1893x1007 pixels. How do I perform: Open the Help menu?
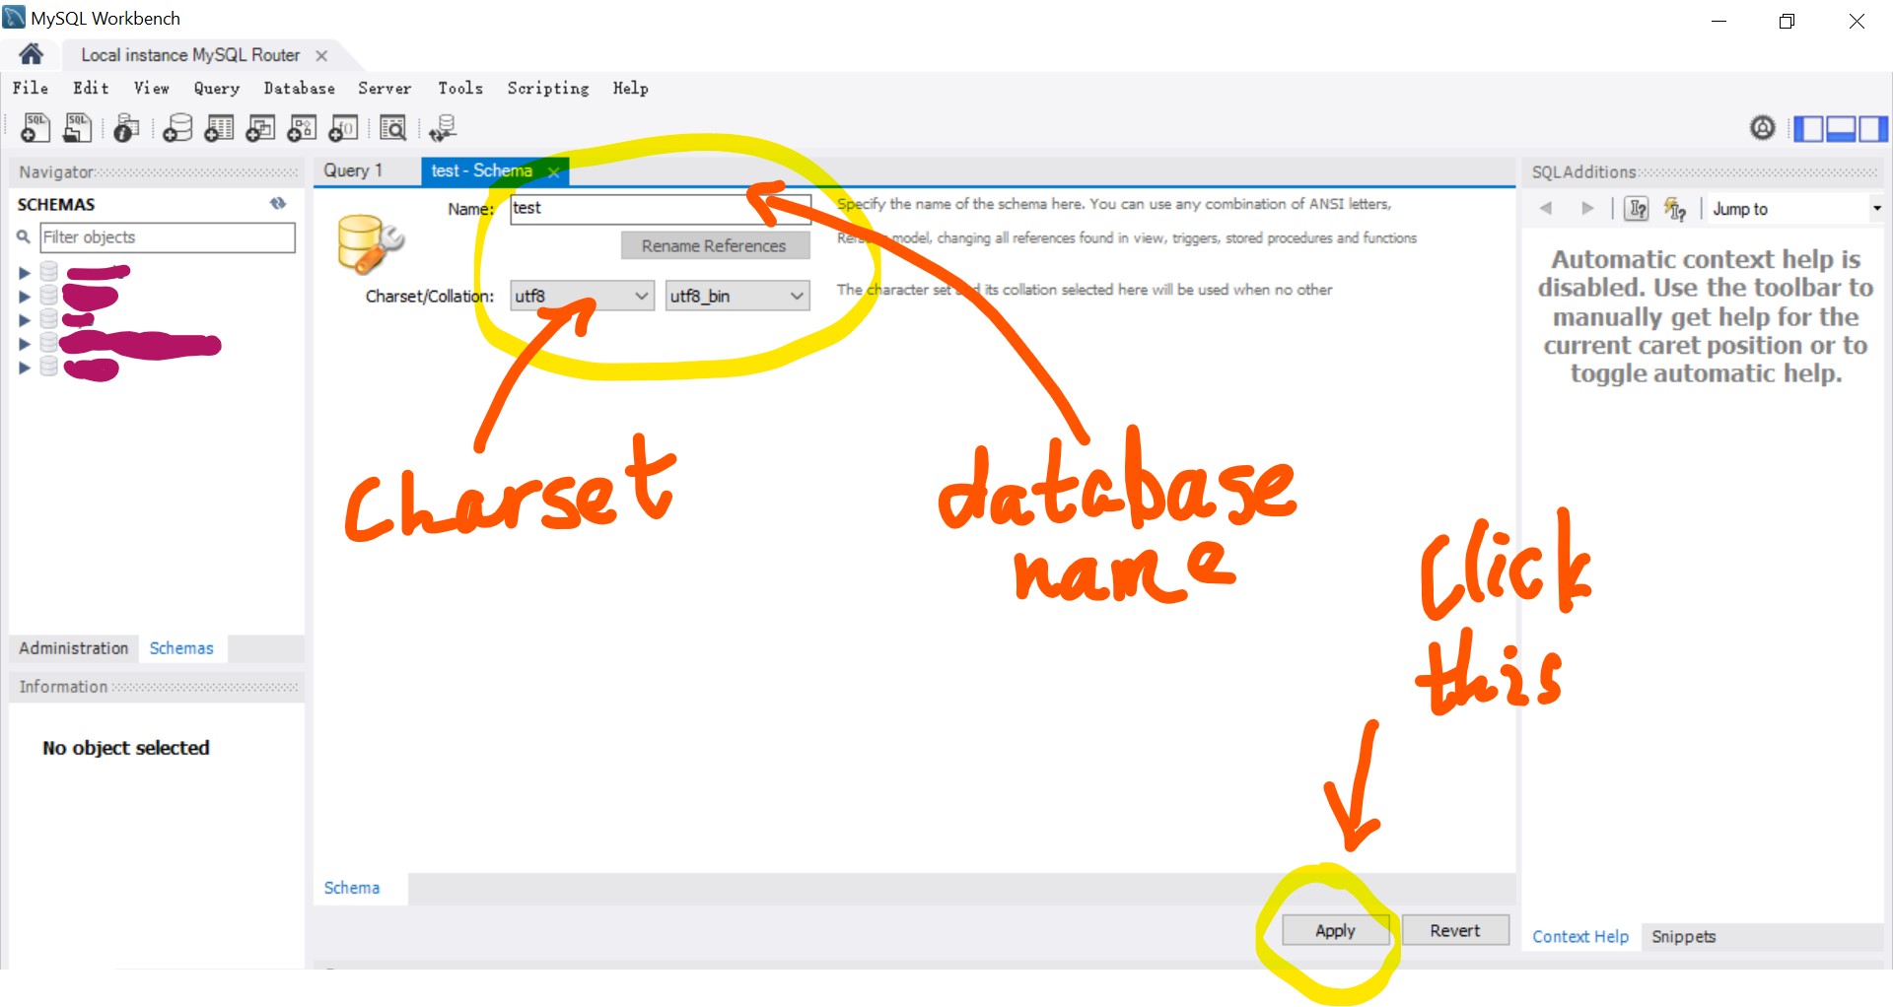click(631, 88)
